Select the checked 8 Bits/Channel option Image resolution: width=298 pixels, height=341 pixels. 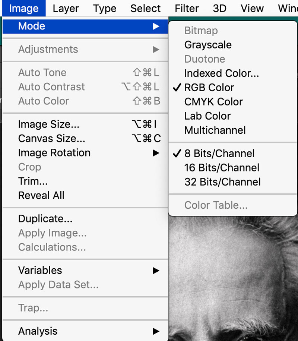pos(219,154)
